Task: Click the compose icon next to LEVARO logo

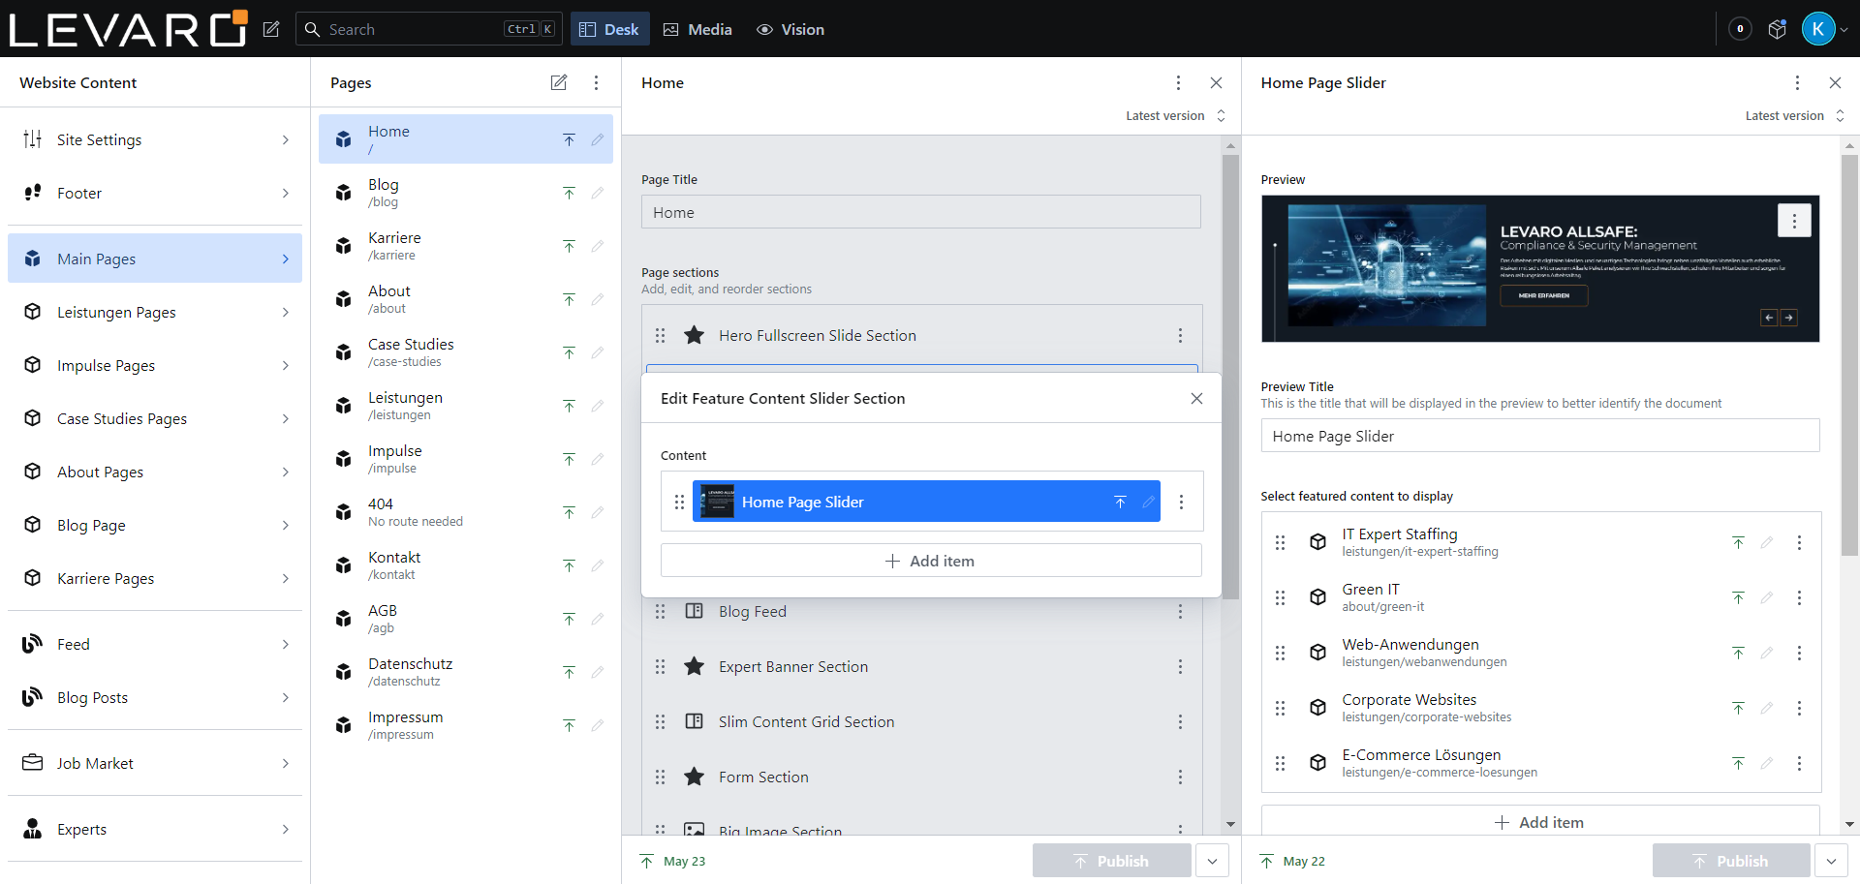Action: click(271, 29)
